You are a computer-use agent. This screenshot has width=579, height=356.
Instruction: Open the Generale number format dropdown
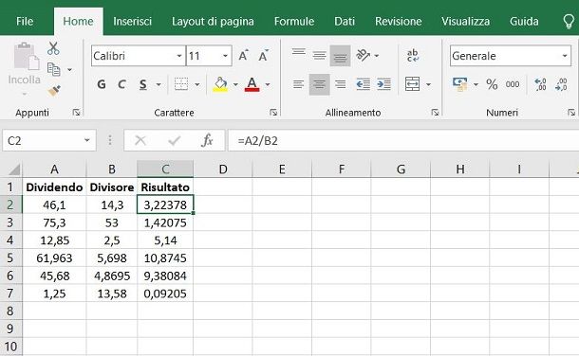click(x=565, y=56)
